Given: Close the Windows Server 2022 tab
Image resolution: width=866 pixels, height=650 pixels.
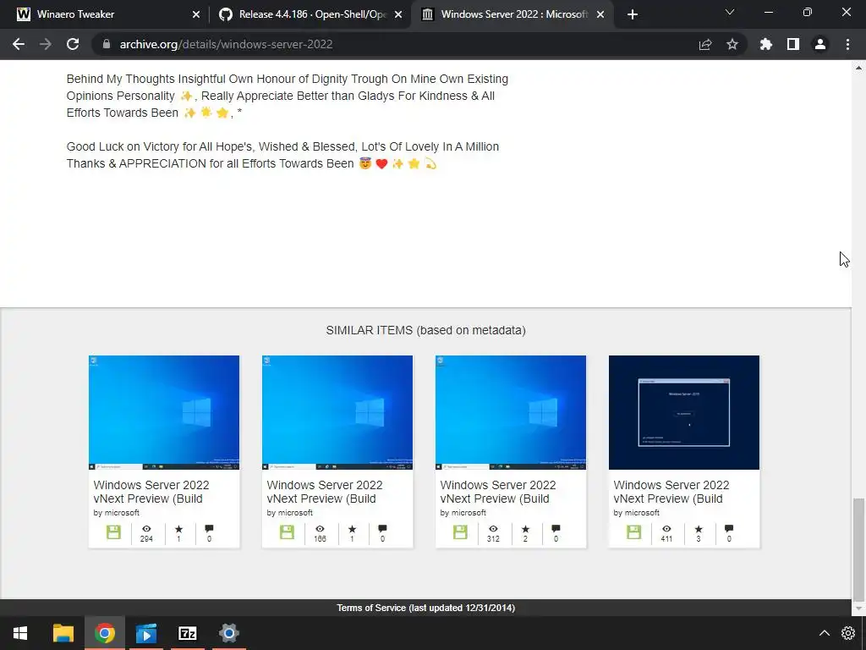Looking at the screenshot, I should [600, 14].
